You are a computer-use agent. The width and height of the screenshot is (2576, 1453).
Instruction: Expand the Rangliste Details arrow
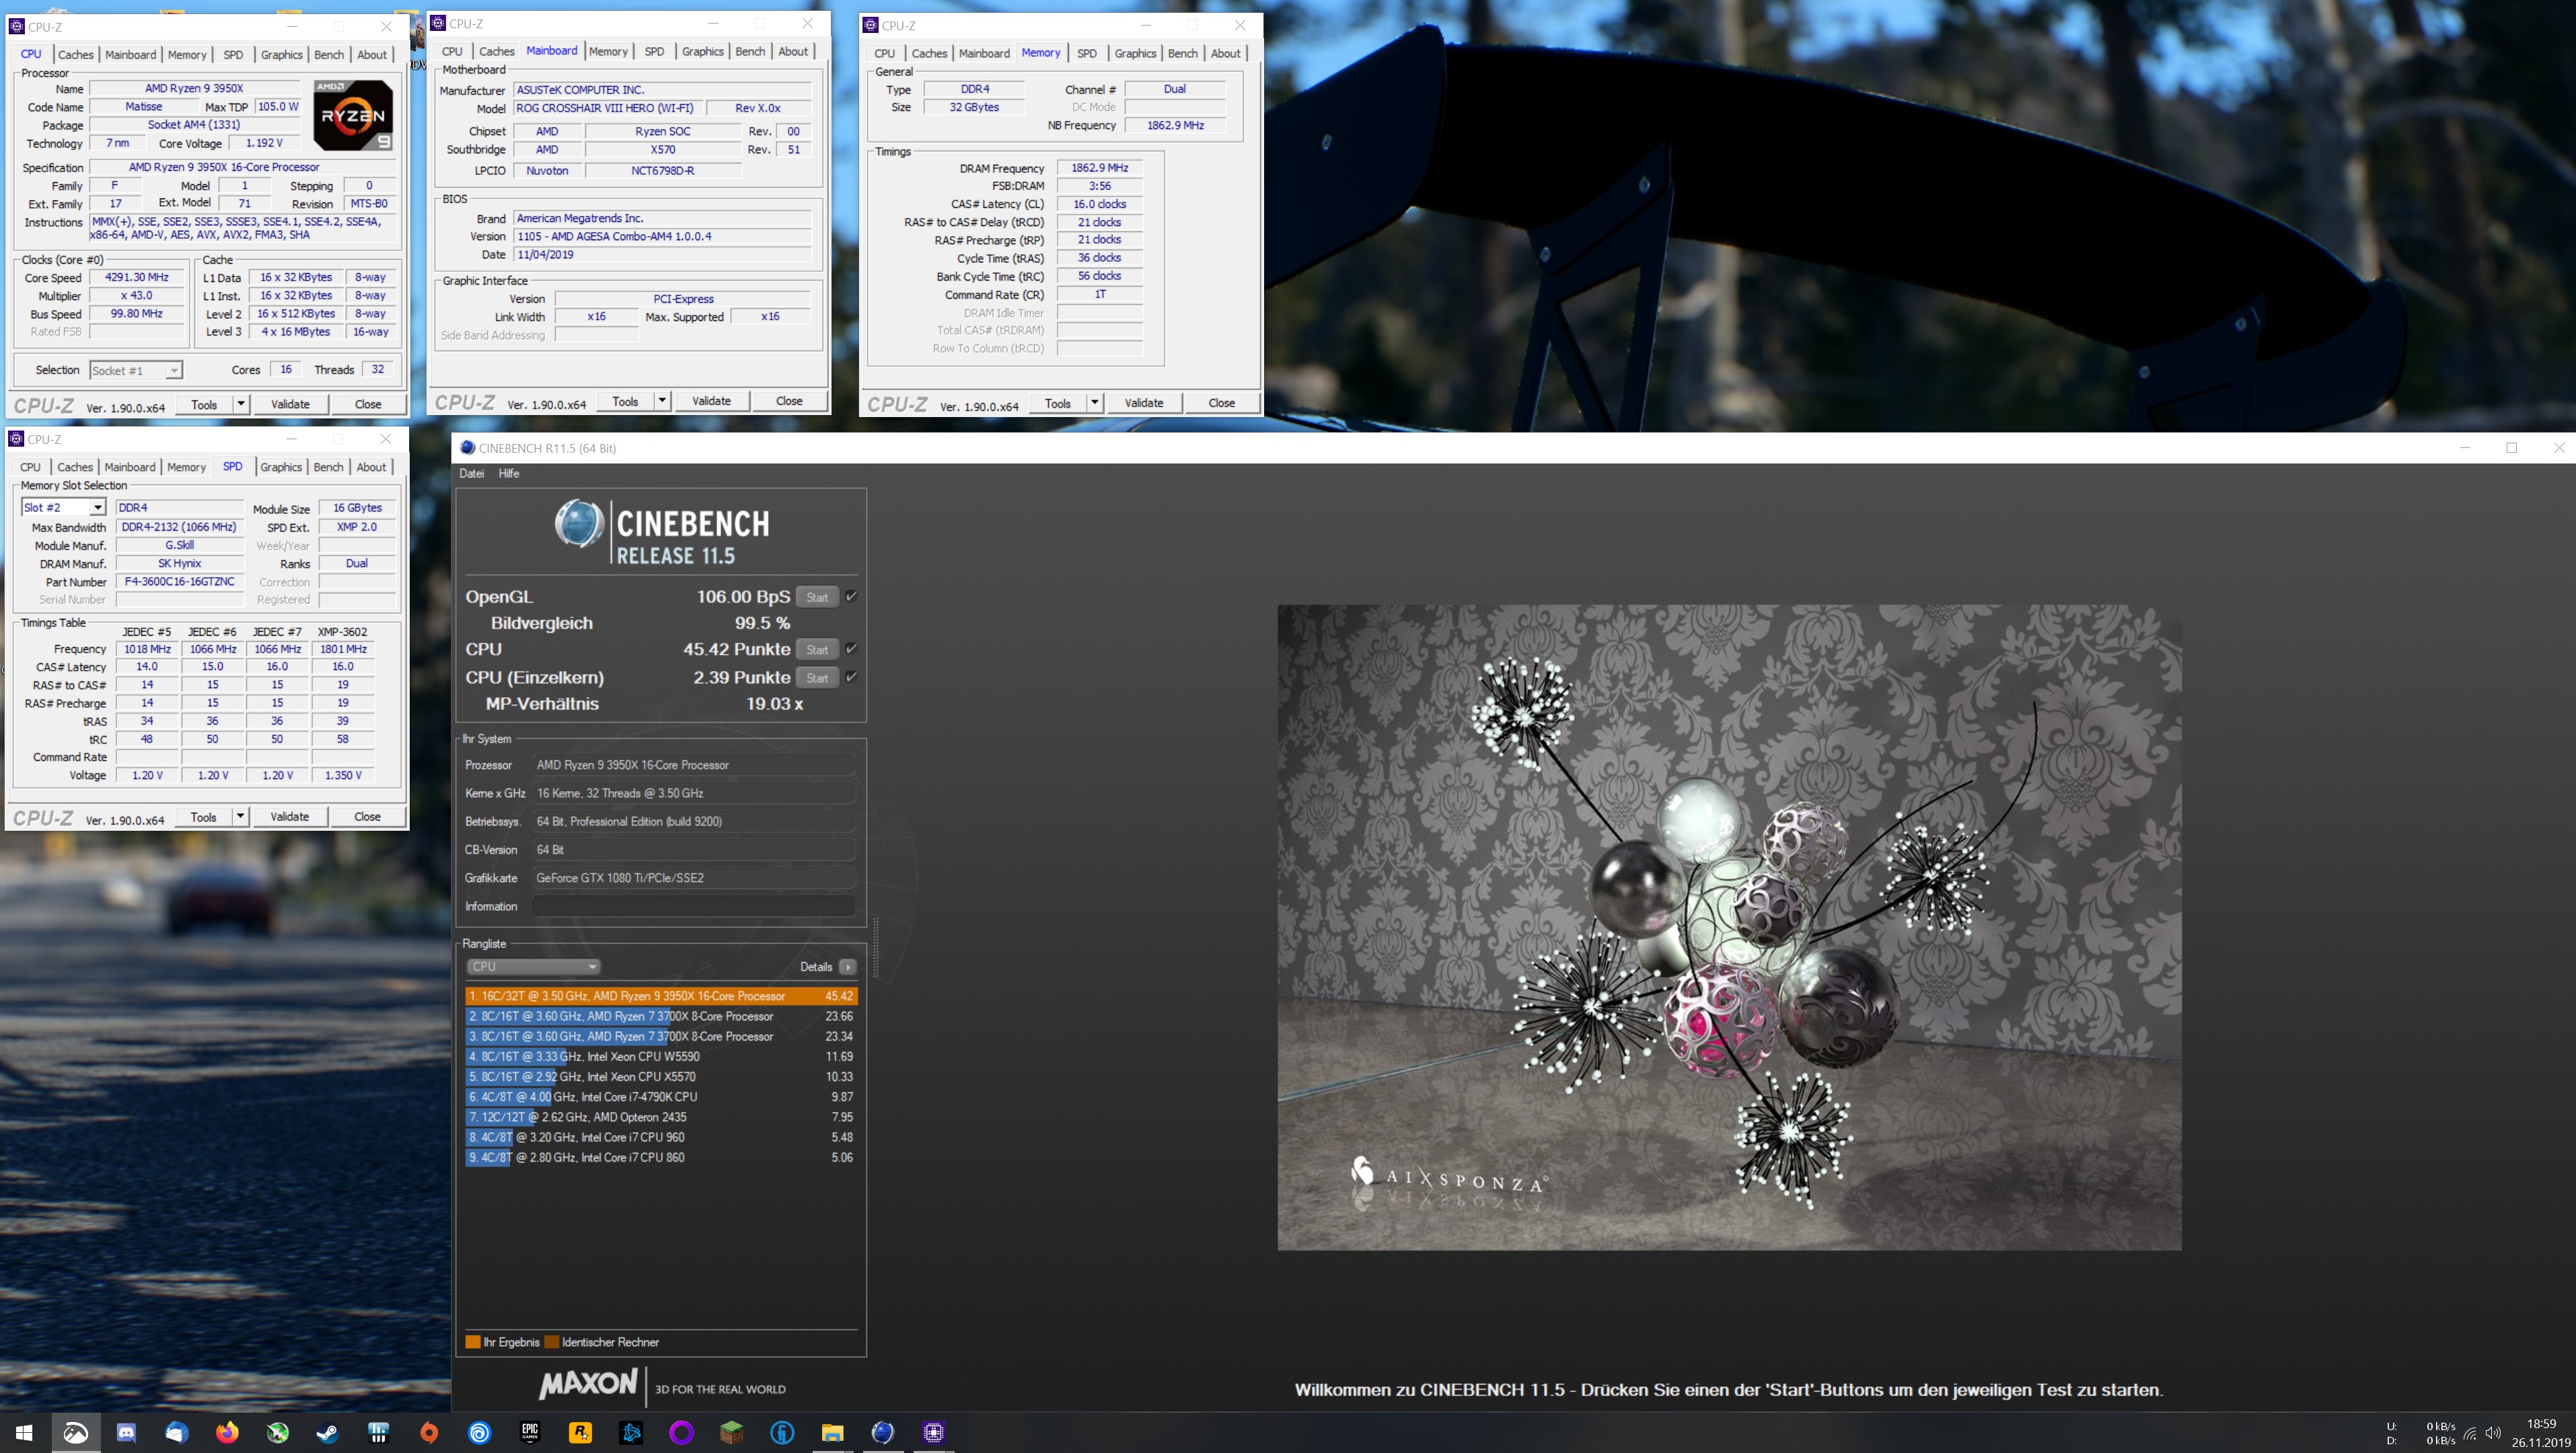pyautogui.click(x=848, y=966)
